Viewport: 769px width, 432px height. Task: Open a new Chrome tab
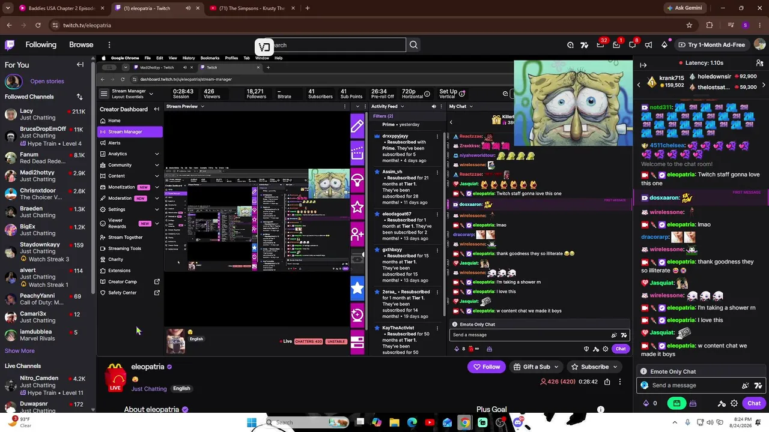tap(308, 8)
